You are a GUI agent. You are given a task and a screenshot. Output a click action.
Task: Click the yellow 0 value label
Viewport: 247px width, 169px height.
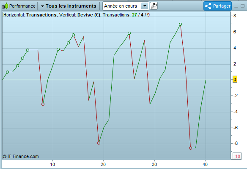click(x=235, y=79)
